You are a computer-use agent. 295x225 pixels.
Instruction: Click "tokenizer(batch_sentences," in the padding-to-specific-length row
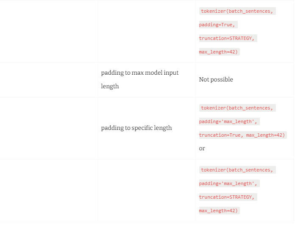[237, 108]
